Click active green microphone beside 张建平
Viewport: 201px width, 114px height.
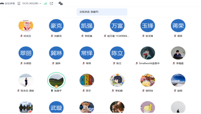pyautogui.click(x=52, y=91)
